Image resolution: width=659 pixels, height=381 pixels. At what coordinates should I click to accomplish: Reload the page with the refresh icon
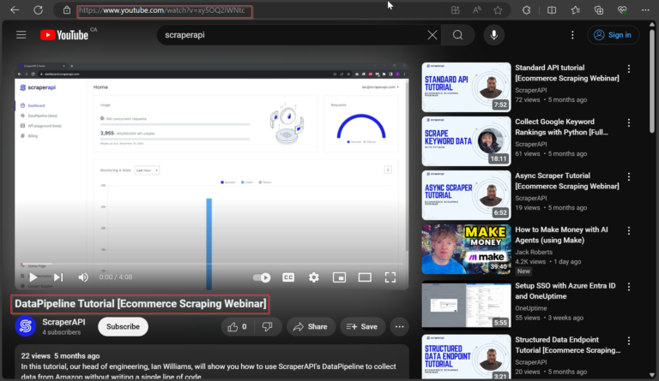tap(39, 10)
